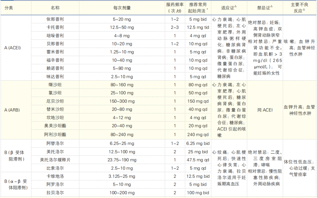Select the 氯沙坦 25~100 mg dose cell
The height and width of the screenshot is (198, 317).
pyautogui.click(x=122, y=93)
